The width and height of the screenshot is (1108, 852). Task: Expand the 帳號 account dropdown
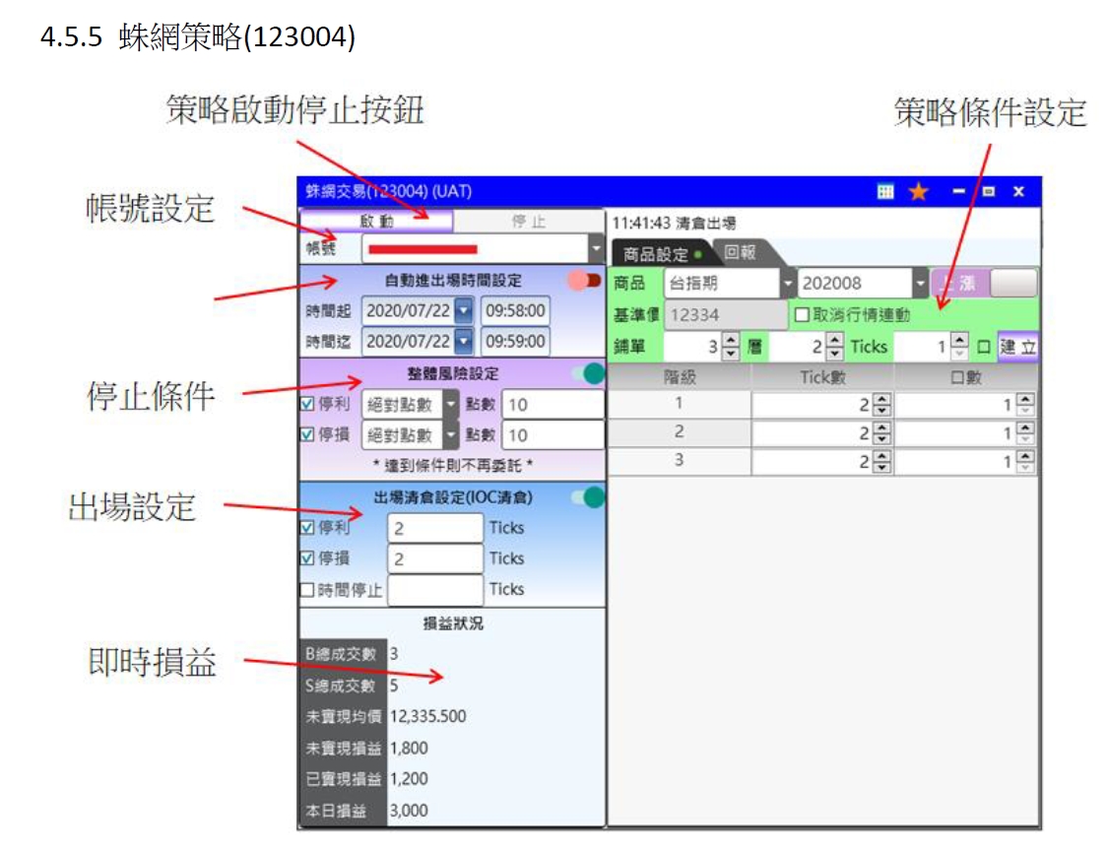point(596,249)
